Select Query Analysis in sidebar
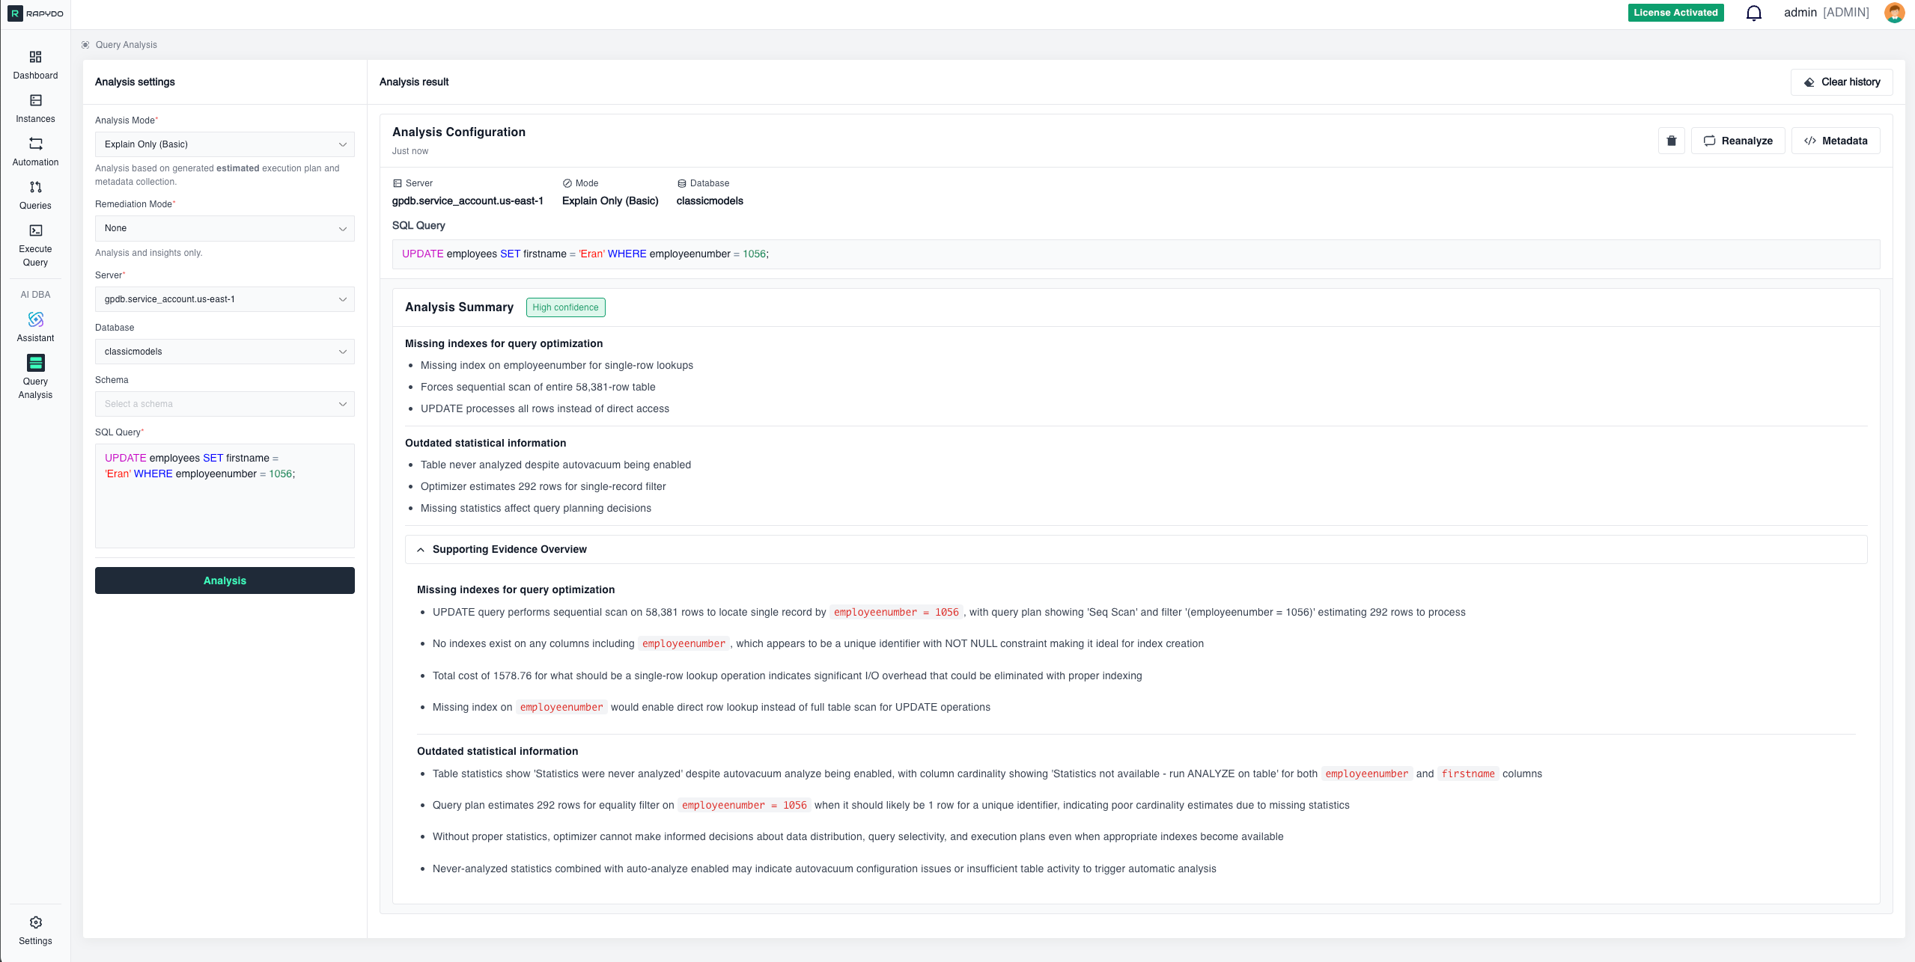This screenshot has width=1915, height=962. [x=35, y=364]
